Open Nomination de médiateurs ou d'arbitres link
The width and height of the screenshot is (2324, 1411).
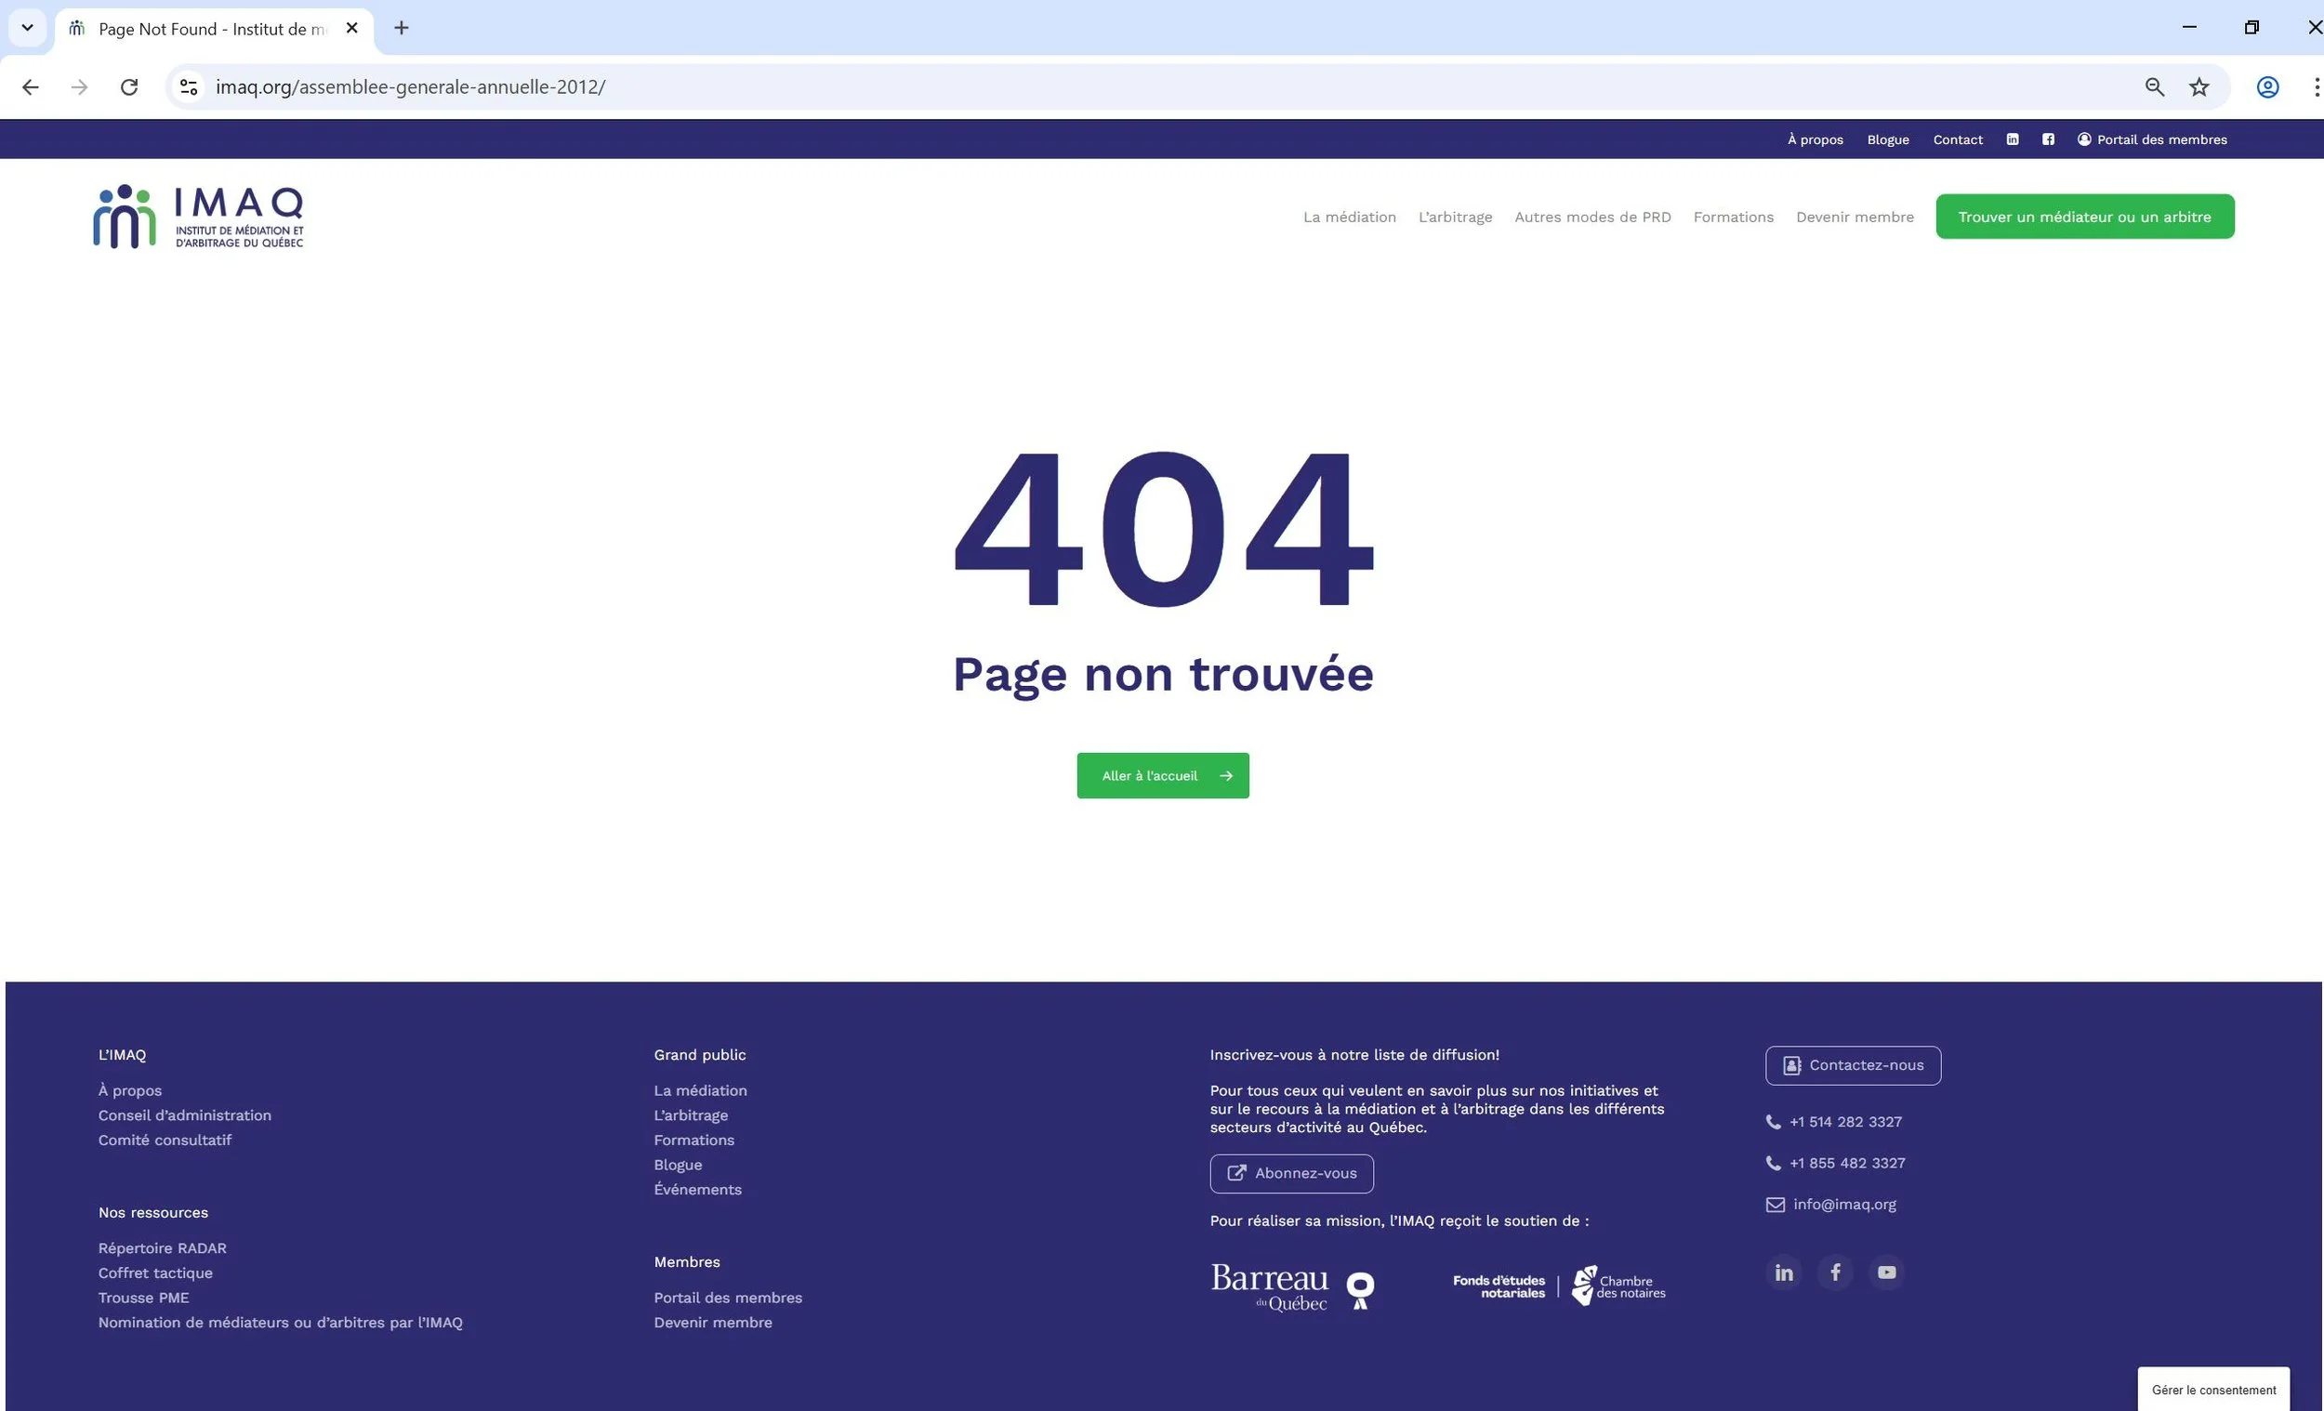[280, 1323]
